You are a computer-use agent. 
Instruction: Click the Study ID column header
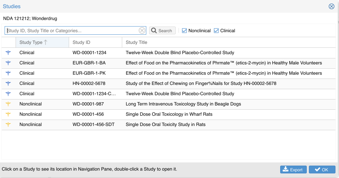[x=81, y=42]
